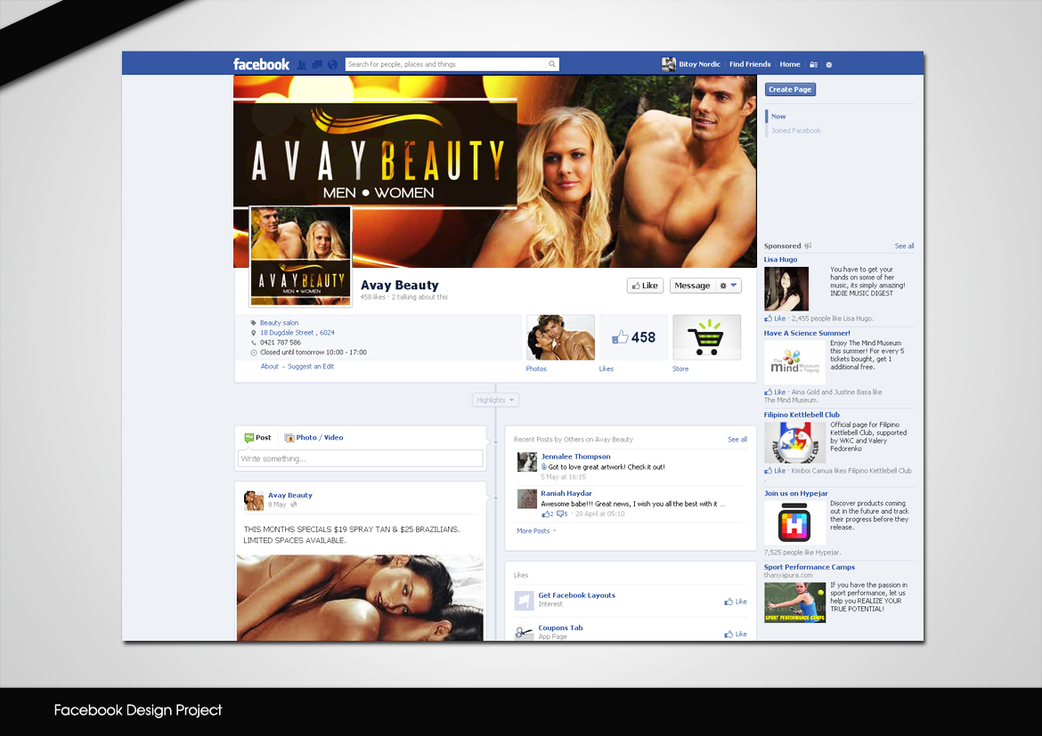
Task: Open Jennalee Thompson's profile link
Action: tap(574, 456)
